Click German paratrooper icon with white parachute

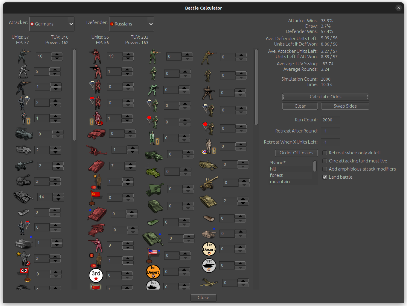(x=24, y=103)
